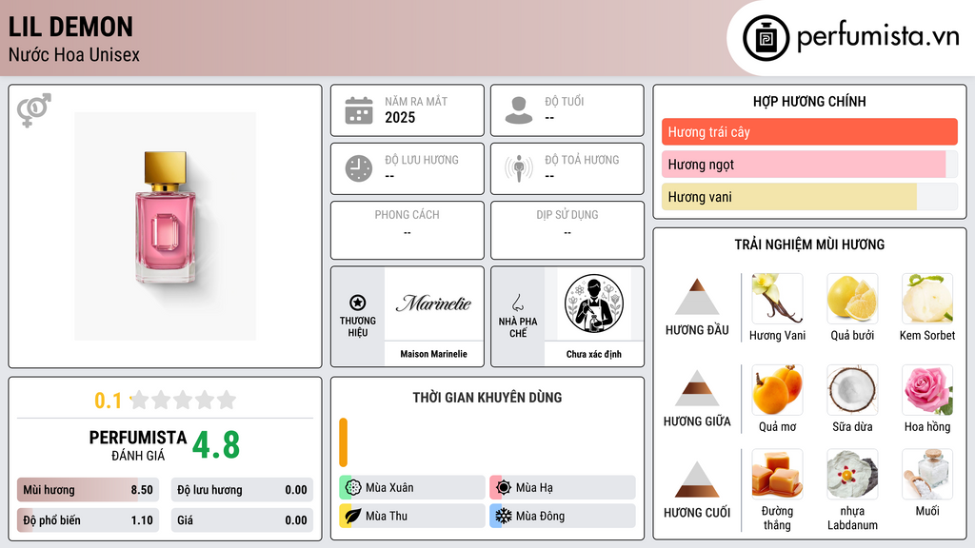Click the summer sun icon
Image resolution: width=975 pixels, height=548 pixels.
point(504,487)
